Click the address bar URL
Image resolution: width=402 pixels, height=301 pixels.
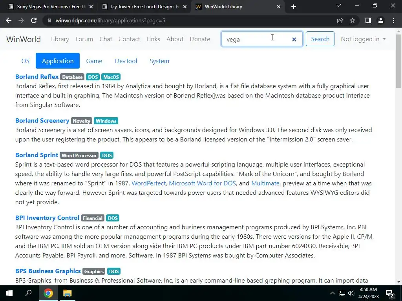pos(110,20)
